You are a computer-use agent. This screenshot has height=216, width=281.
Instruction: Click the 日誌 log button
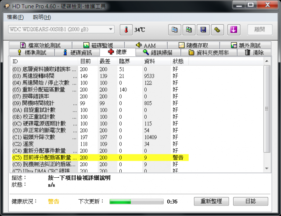(251, 201)
